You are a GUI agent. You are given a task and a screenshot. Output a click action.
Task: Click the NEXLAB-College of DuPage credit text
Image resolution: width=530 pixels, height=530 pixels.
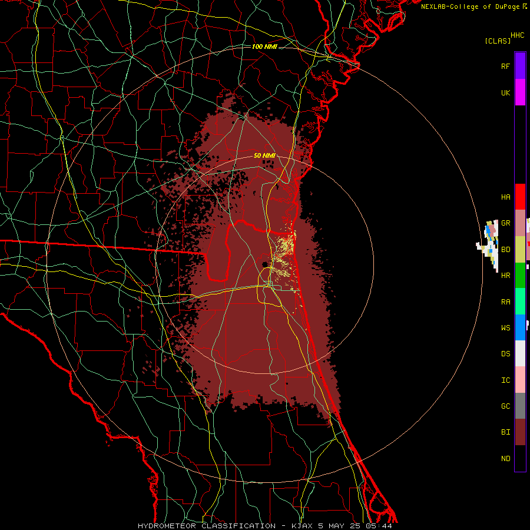point(470,6)
